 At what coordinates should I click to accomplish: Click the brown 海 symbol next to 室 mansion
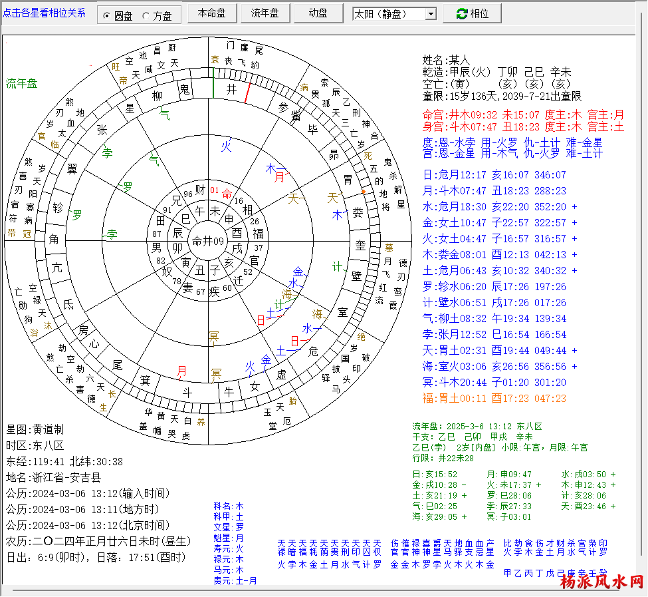(x=318, y=314)
